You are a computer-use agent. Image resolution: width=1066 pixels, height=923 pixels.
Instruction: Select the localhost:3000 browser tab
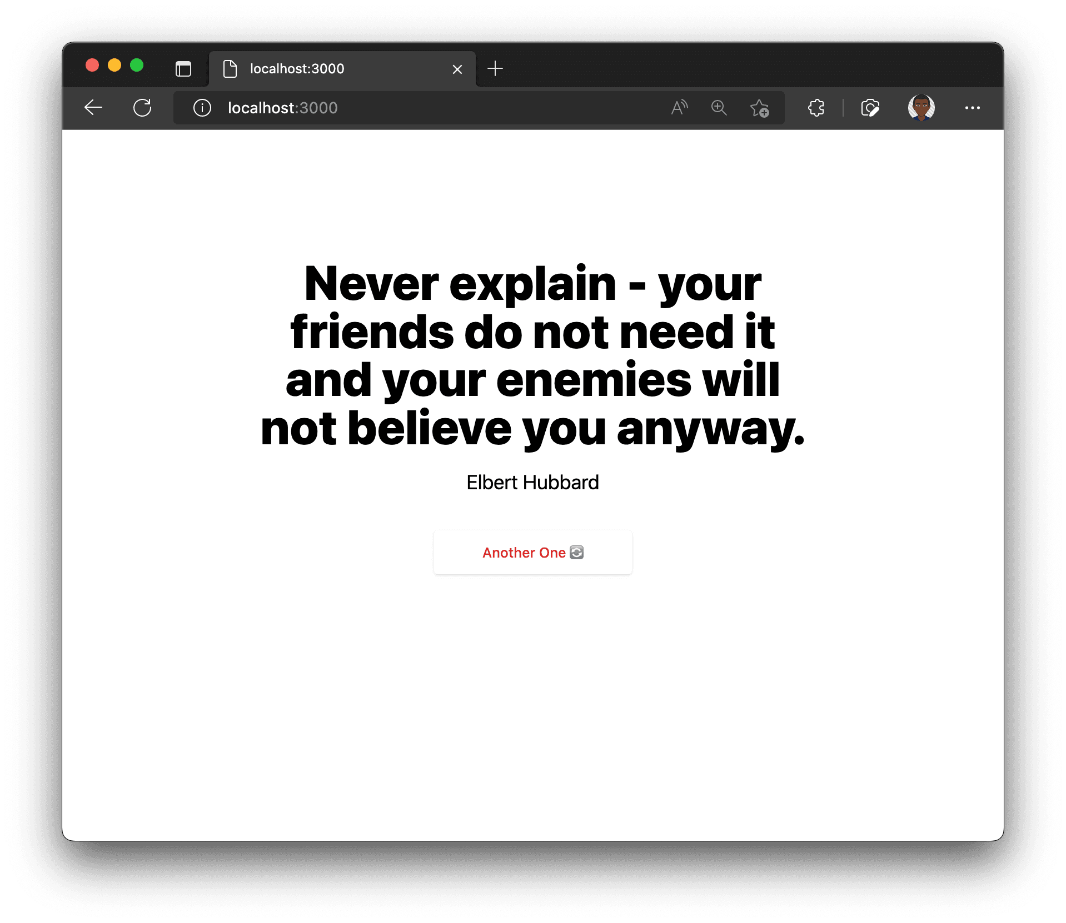point(333,69)
